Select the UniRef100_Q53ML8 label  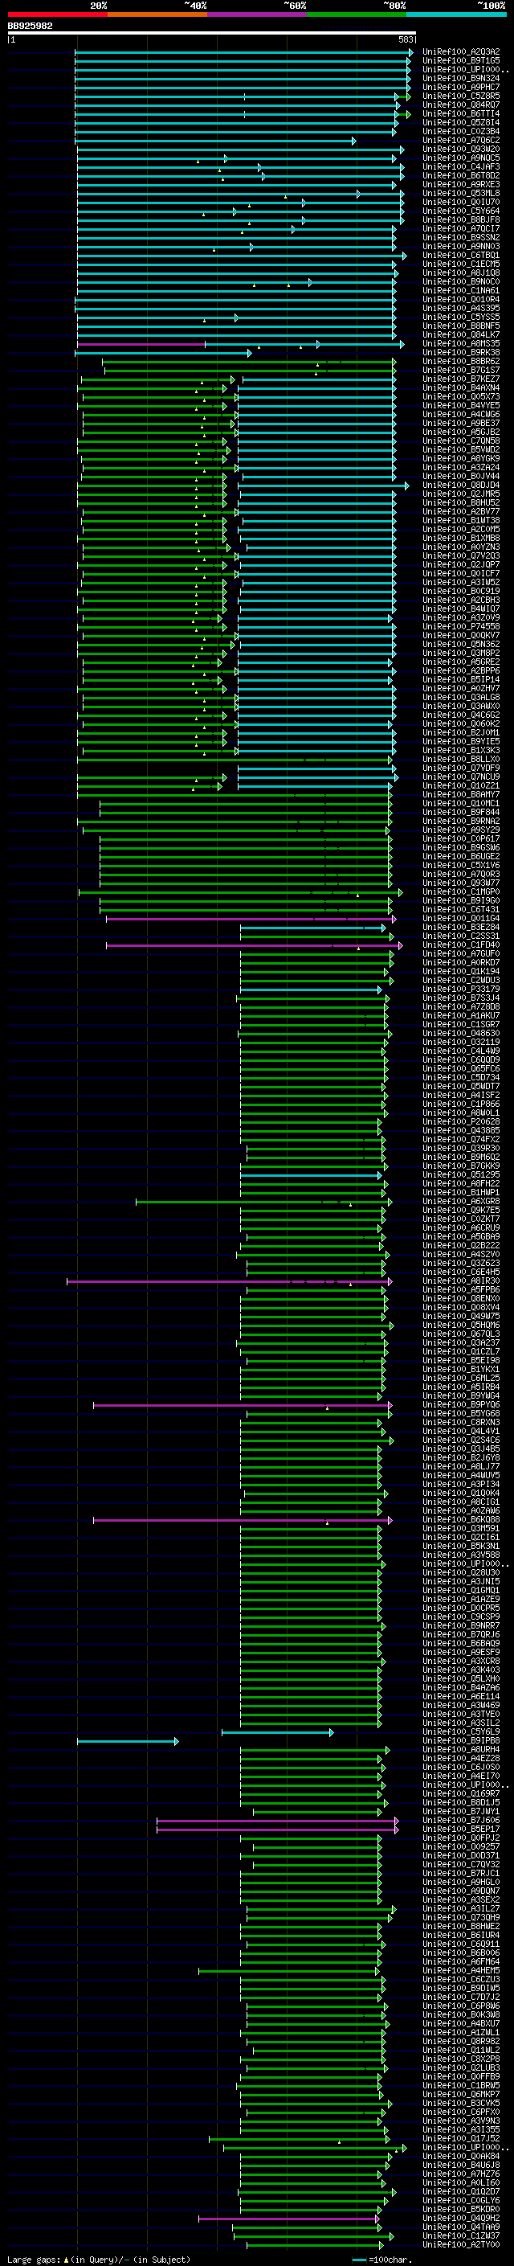pos(461,194)
